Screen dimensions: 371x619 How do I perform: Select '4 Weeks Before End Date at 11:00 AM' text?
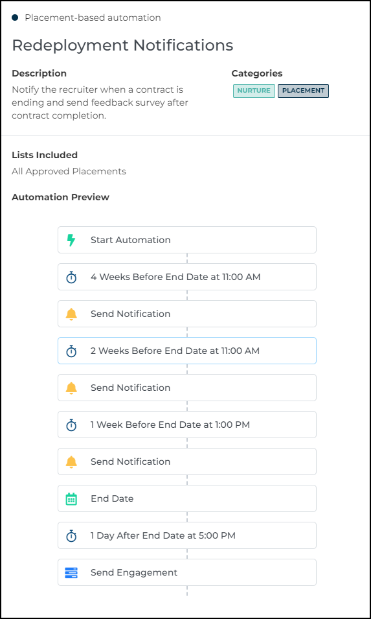pyautogui.click(x=175, y=277)
